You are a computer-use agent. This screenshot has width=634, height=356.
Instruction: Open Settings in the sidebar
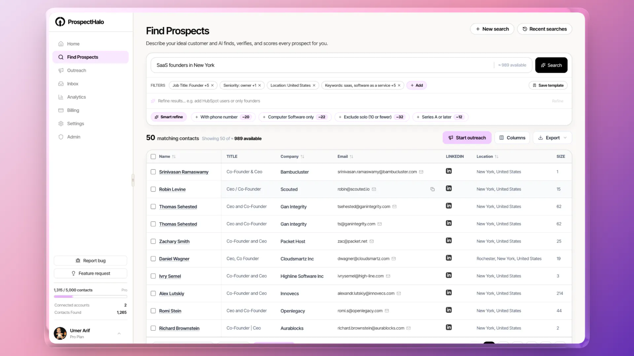(90, 124)
